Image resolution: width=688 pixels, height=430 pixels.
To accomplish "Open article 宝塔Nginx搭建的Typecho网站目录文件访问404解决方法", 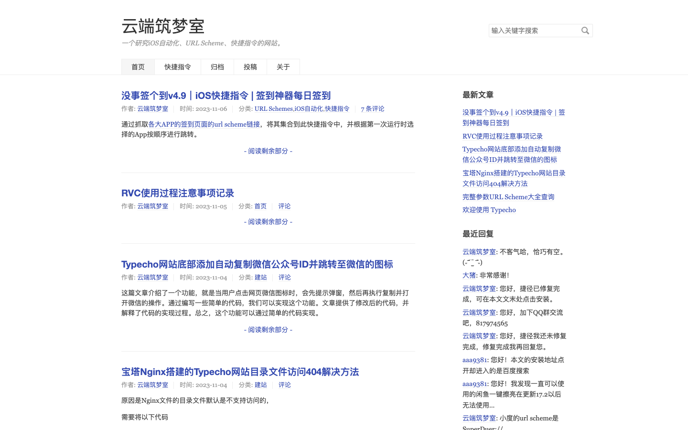I will (240, 372).
